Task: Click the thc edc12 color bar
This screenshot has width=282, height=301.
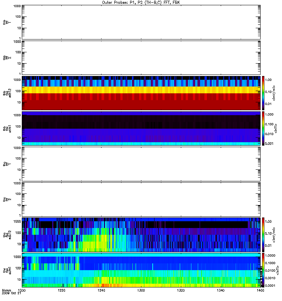Action: pos(263,235)
